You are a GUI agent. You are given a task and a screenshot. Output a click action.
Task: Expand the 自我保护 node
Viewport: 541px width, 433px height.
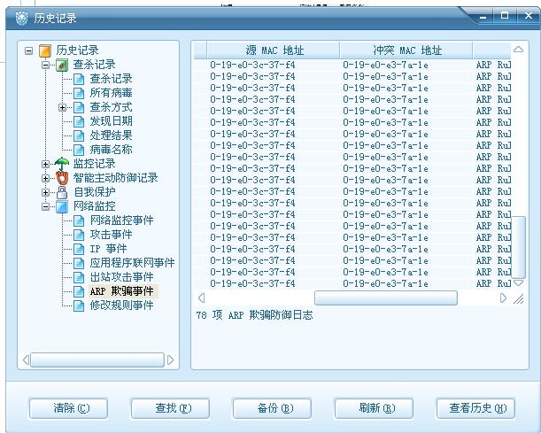pyautogui.click(x=45, y=192)
